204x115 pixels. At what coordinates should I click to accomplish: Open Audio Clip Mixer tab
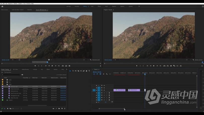[18, 10]
